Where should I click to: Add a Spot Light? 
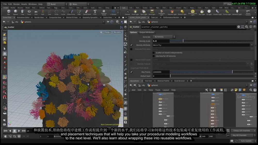tap(144, 12)
